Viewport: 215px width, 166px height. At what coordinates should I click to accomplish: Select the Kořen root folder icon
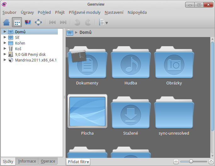pos(11,43)
